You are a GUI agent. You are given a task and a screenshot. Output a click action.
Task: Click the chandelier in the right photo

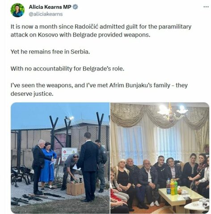point(173,112)
